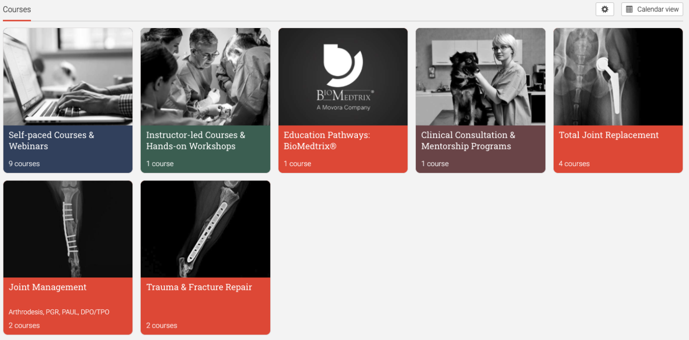Click the Joint Management x-ray thumbnail
The width and height of the screenshot is (689, 340).
68,229
